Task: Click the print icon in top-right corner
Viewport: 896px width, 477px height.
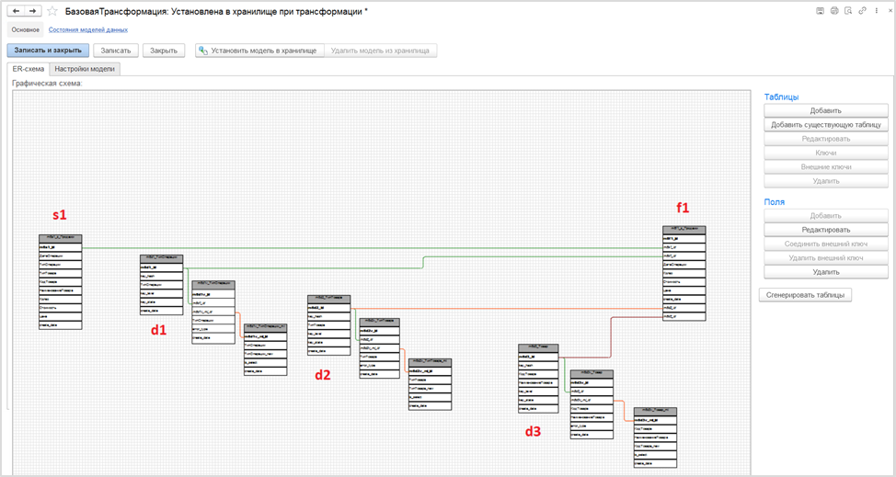Action: pyautogui.click(x=834, y=11)
